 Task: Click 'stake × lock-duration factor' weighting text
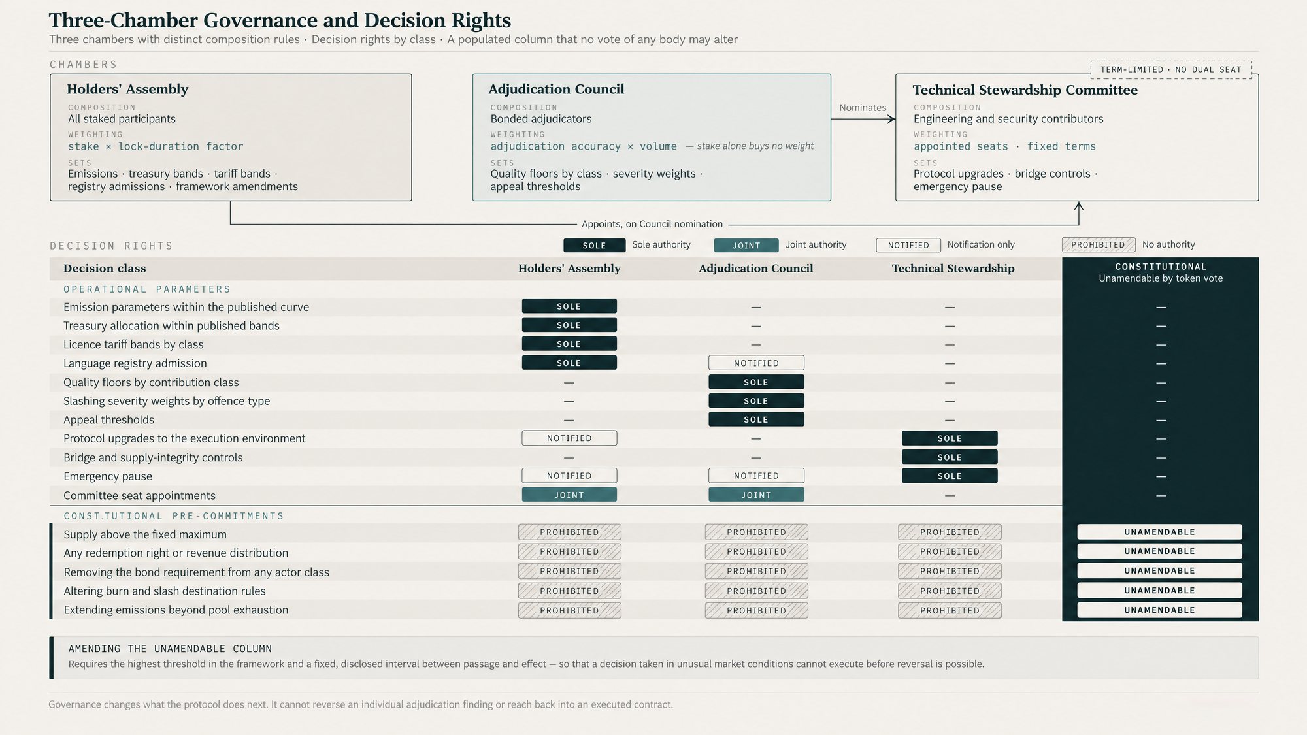point(156,146)
